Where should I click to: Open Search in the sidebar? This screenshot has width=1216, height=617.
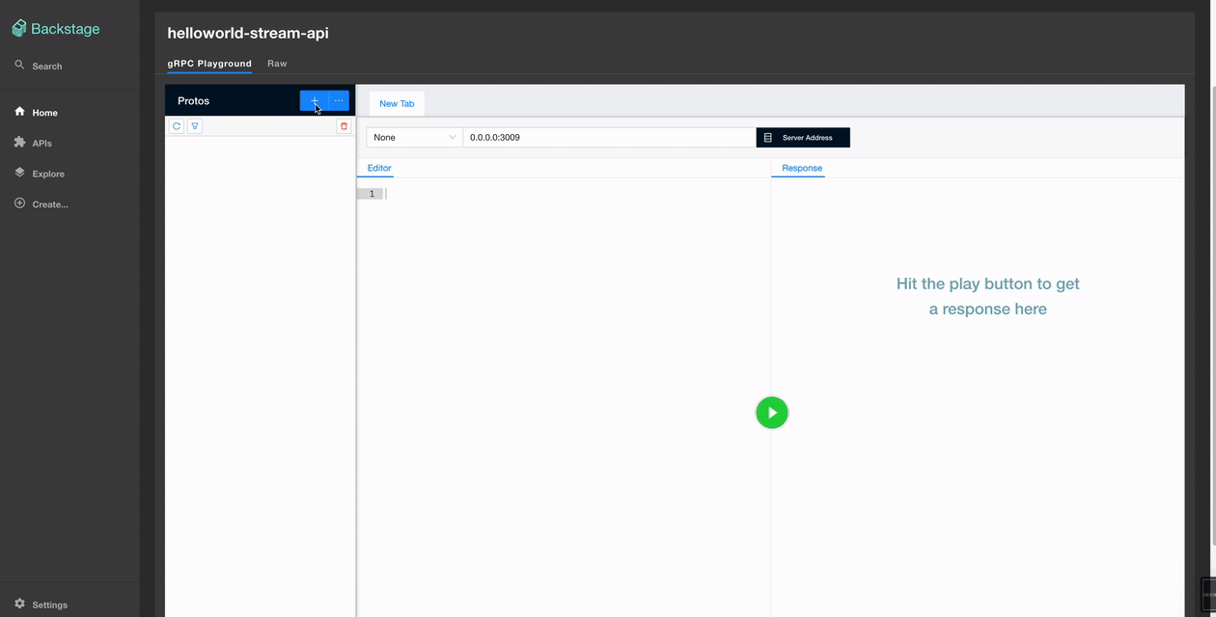39,66
